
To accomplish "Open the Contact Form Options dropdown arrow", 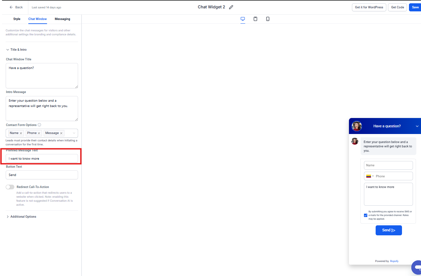I will (x=74, y=133).
